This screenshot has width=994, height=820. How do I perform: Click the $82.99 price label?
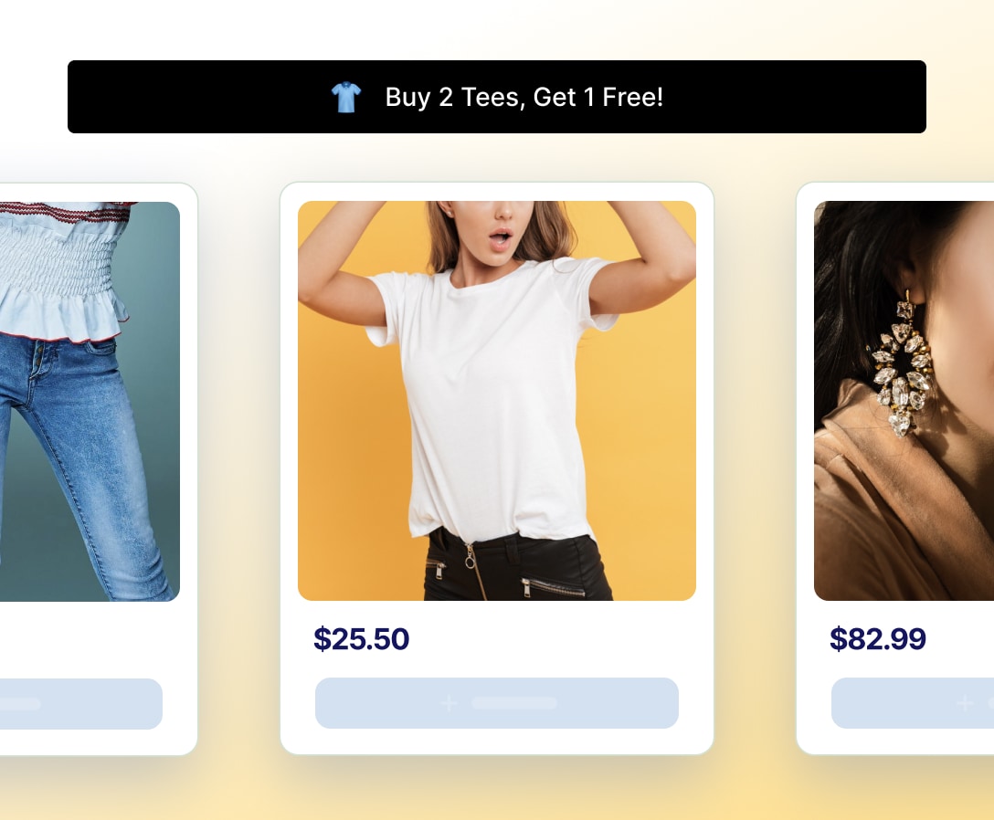click(x=878, y=639)
